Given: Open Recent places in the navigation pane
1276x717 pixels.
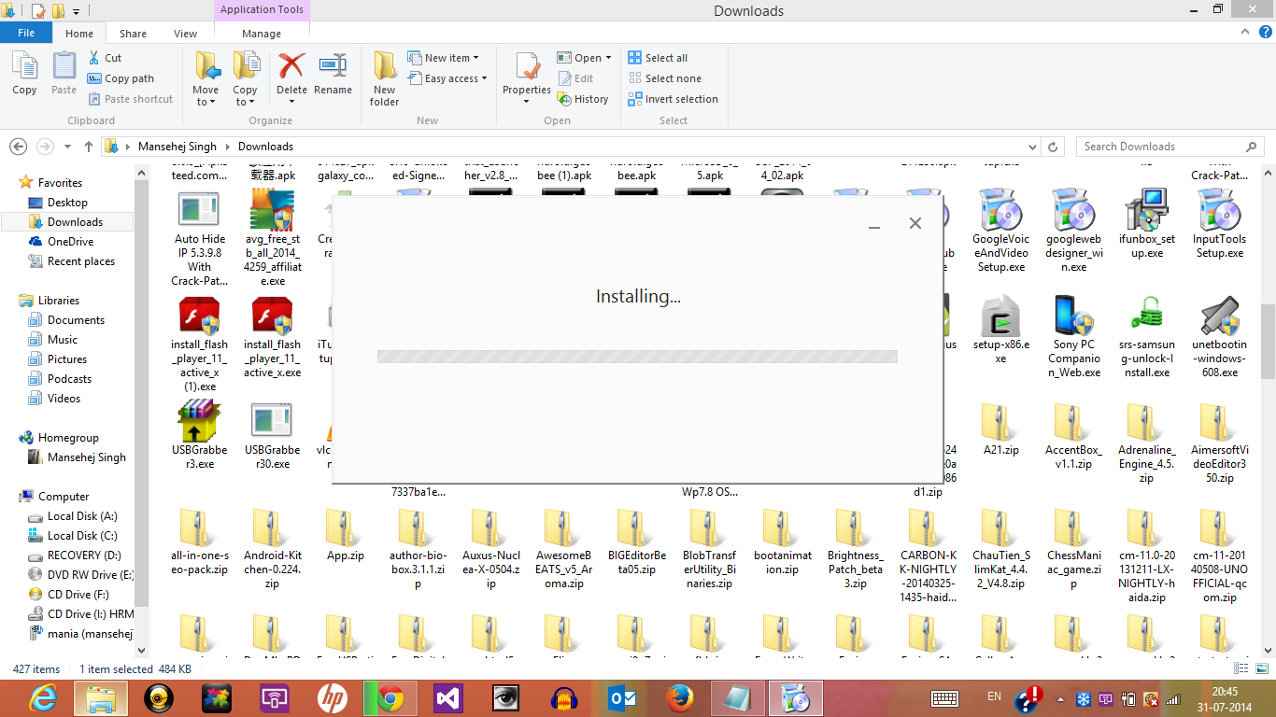Looking at the screenshot, I should (80, 261).
